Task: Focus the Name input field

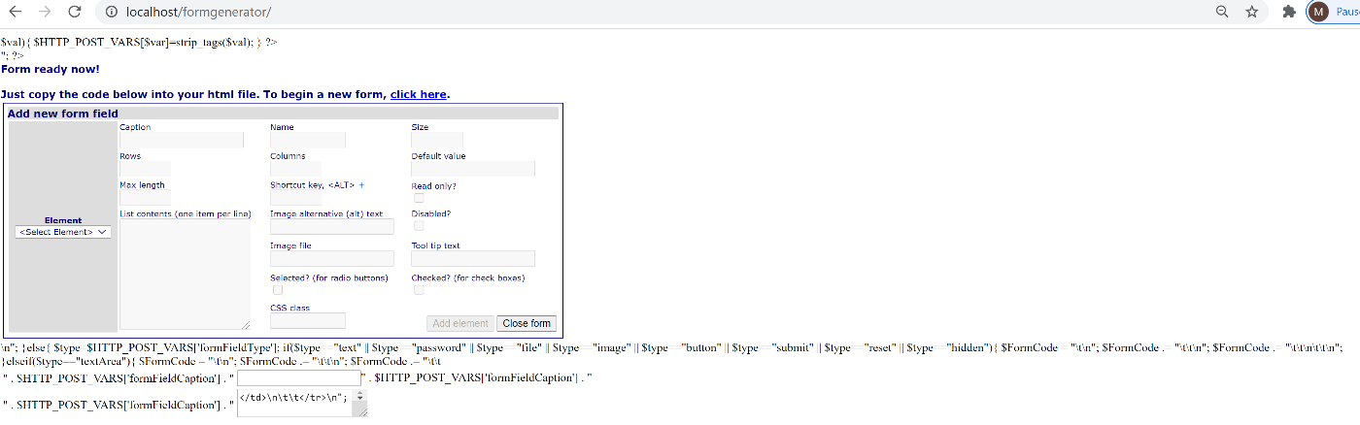Action: click(308, 141)
